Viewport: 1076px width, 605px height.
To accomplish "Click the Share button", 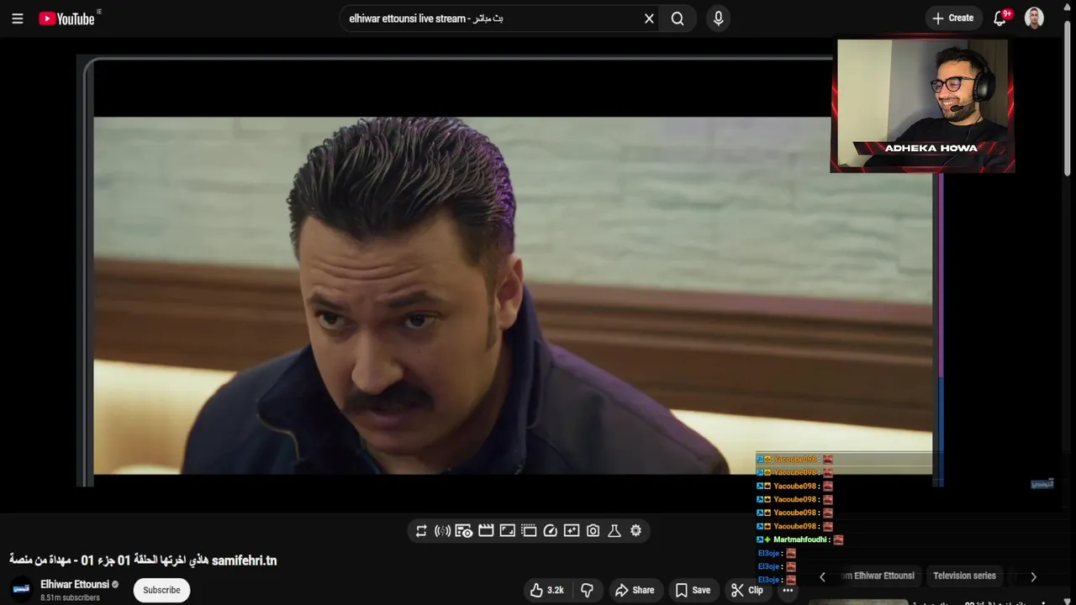I will [x=635, y=590].
